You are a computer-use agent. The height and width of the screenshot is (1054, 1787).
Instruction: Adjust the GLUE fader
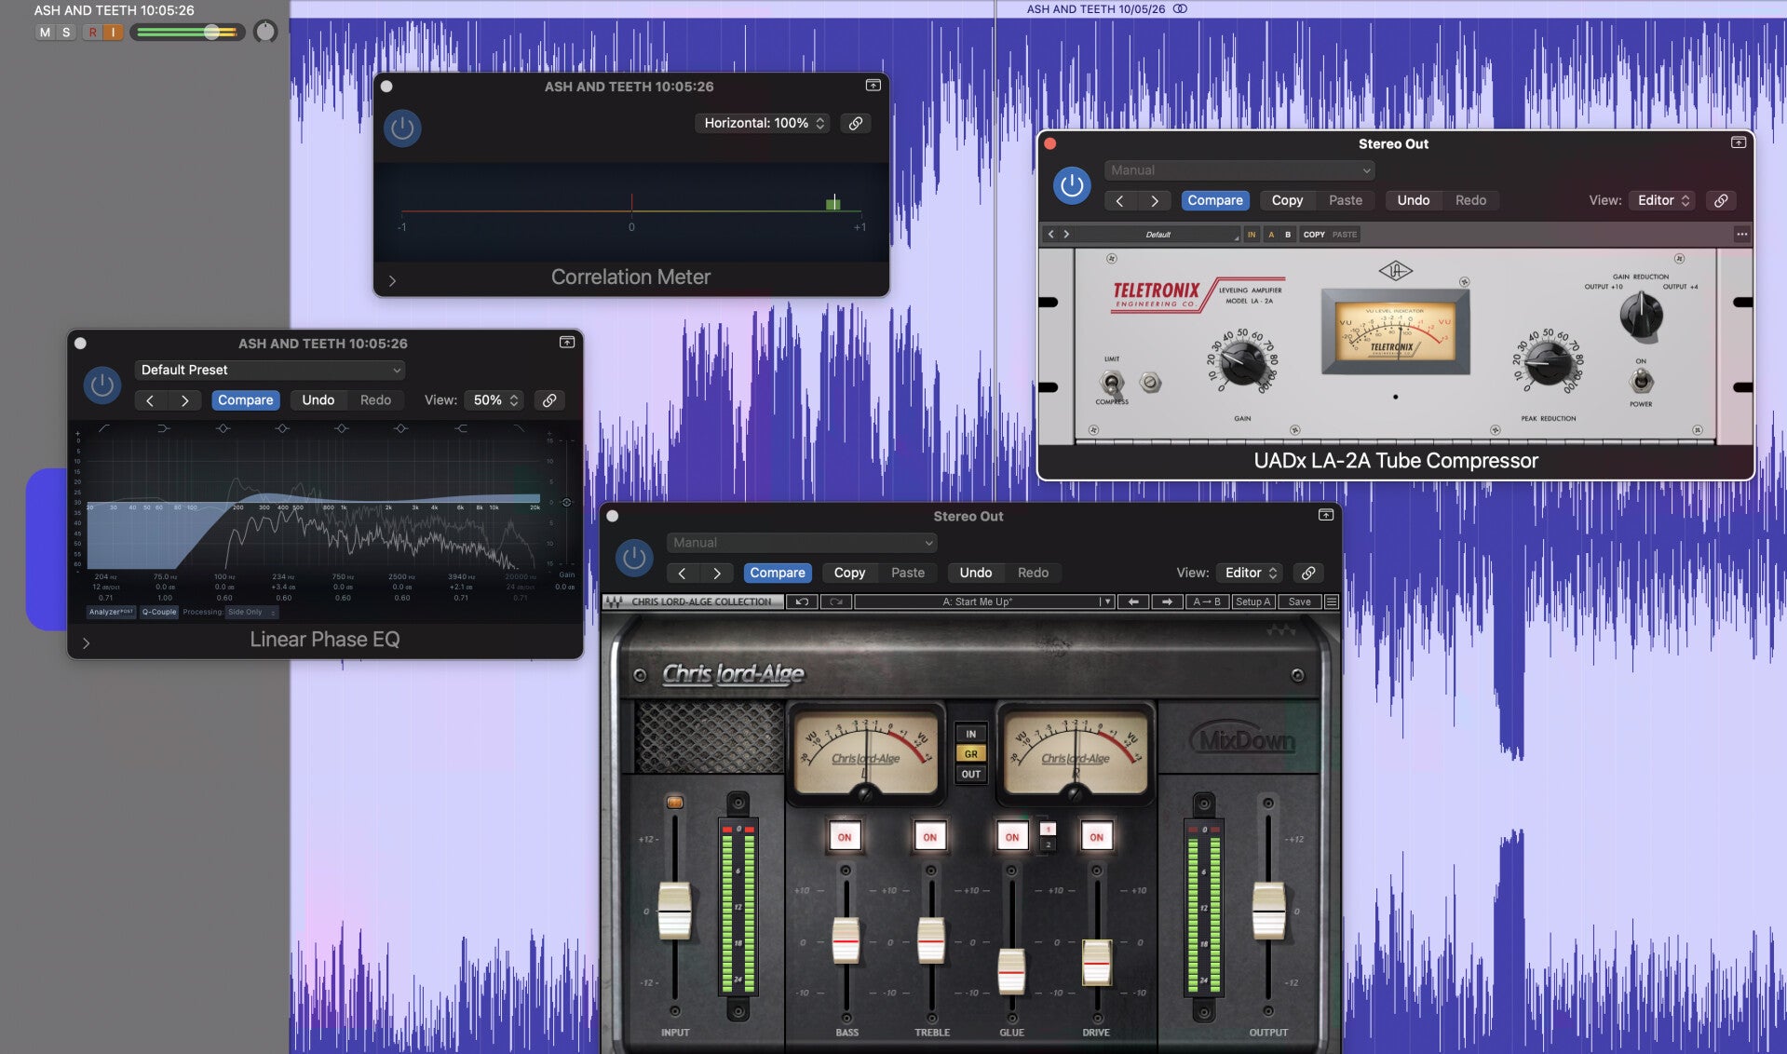click(1011, 971)
